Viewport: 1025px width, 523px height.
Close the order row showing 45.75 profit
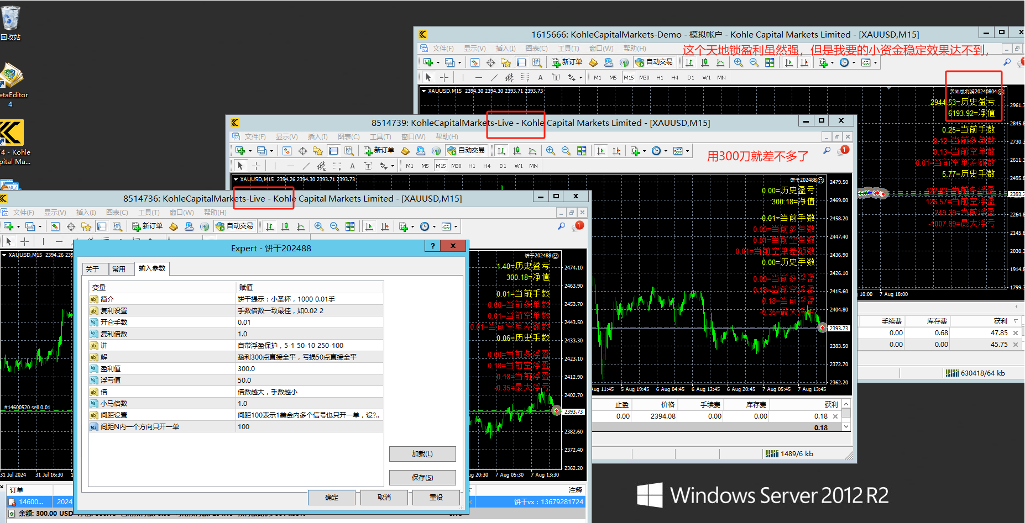click(x=1015, y=345)
